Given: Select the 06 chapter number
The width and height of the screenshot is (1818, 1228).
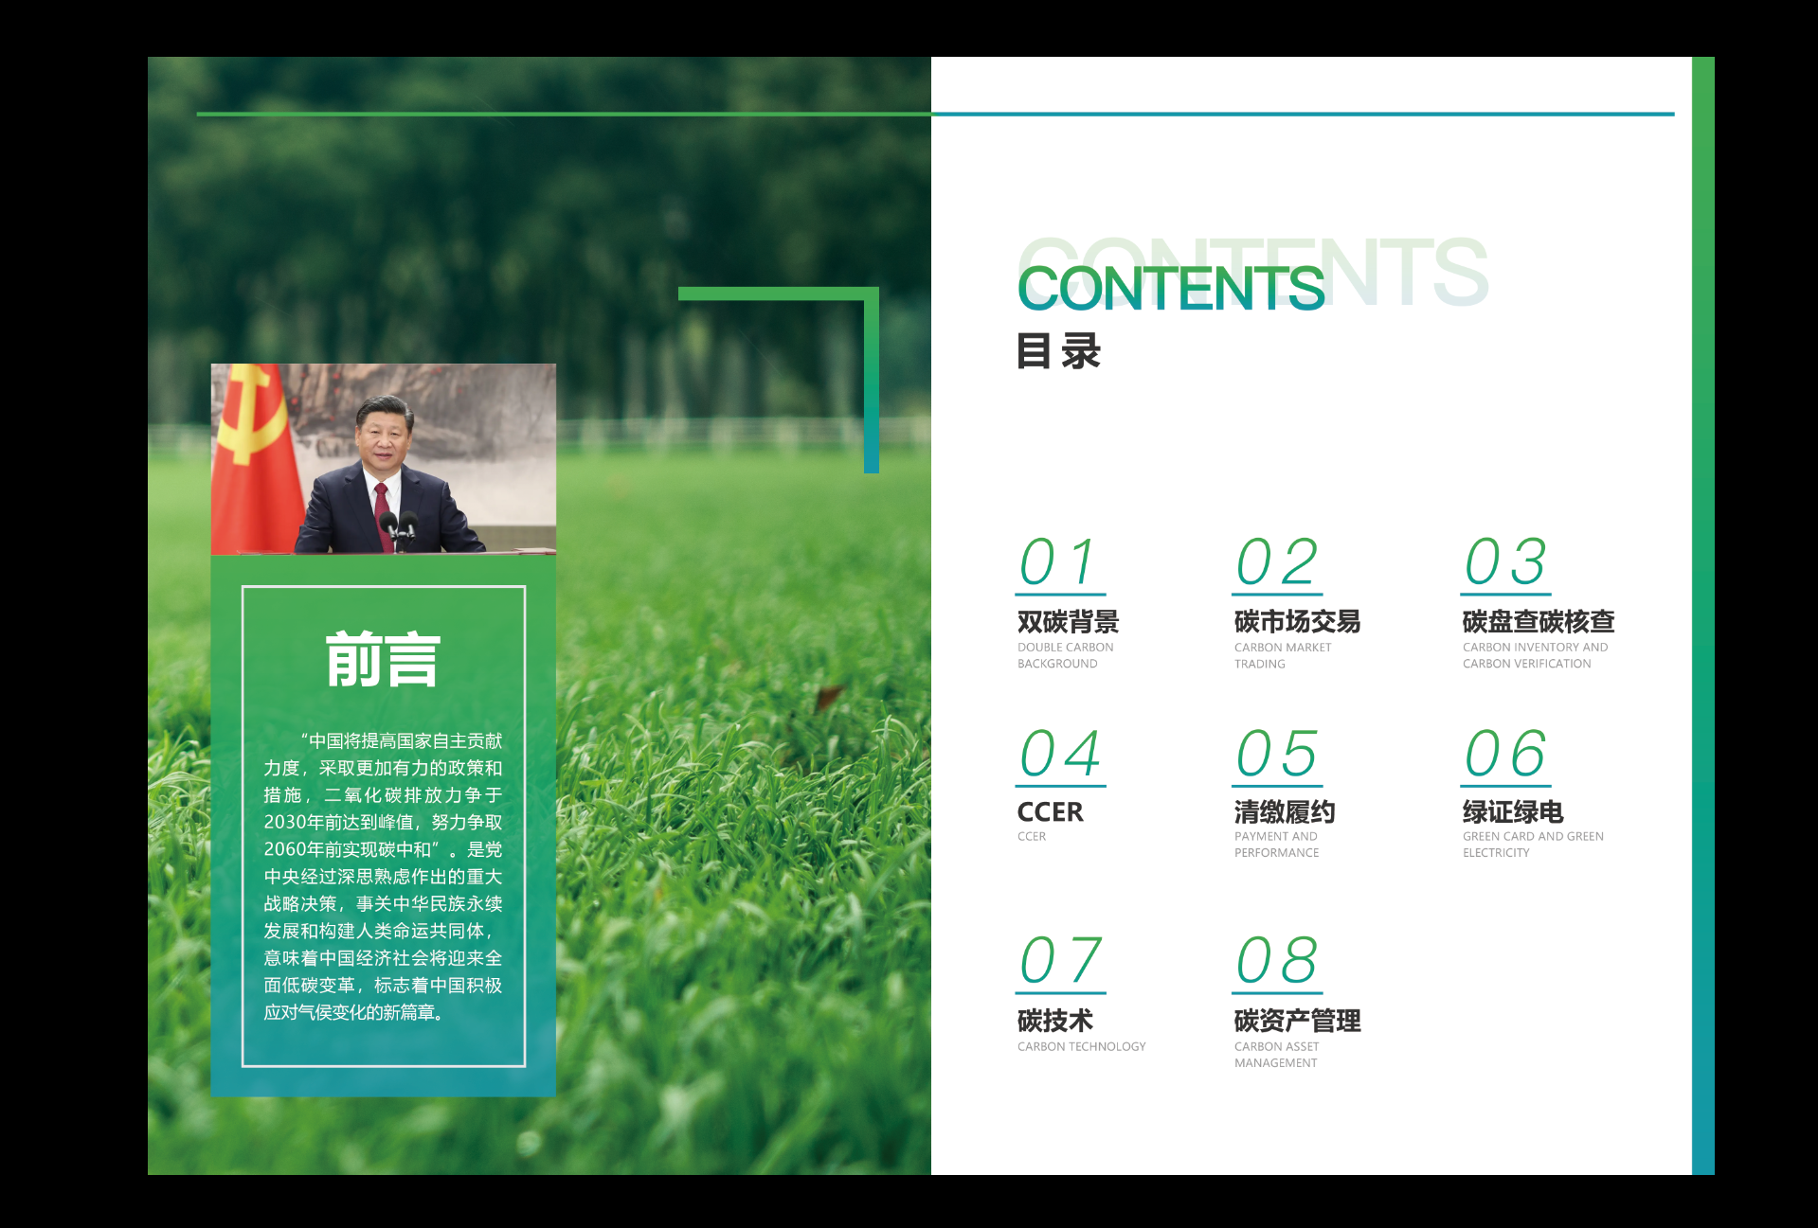Looking at the screenshot, I should pyautogui.click(x=1504, y=754).
